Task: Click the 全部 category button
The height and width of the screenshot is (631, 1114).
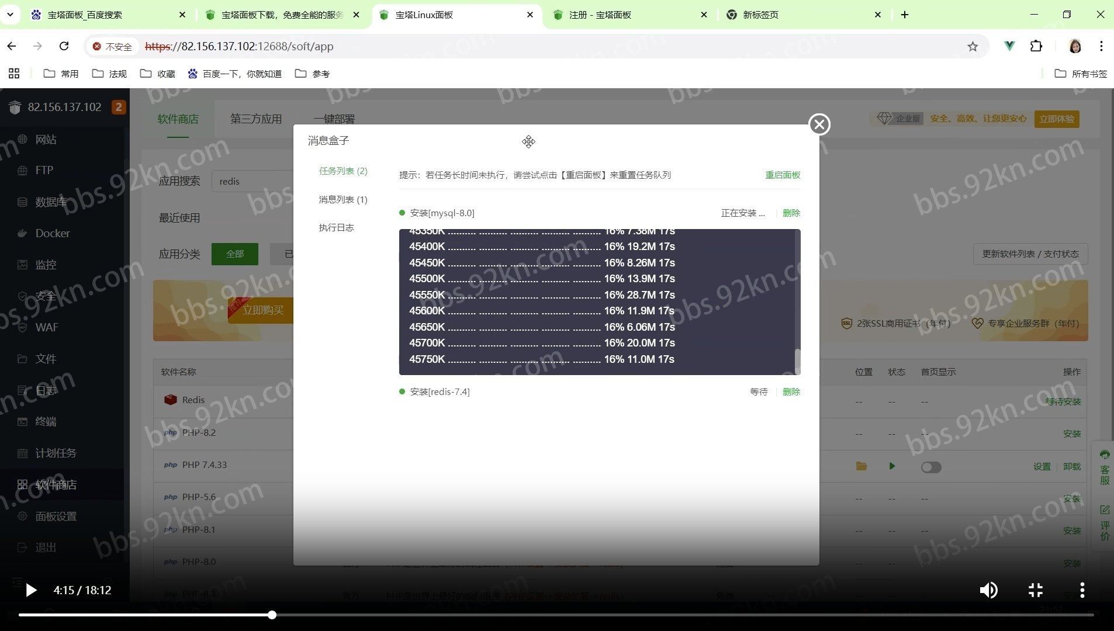Action: click(235, 254)
